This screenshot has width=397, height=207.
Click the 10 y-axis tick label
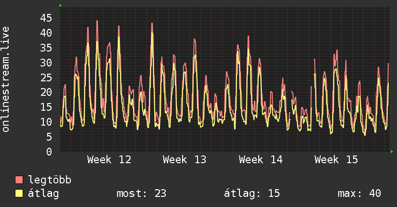tap(46, 122)
